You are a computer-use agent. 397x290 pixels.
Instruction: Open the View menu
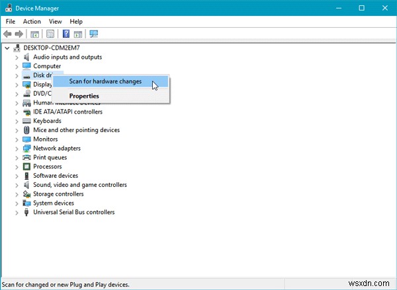tap(55, 22)
